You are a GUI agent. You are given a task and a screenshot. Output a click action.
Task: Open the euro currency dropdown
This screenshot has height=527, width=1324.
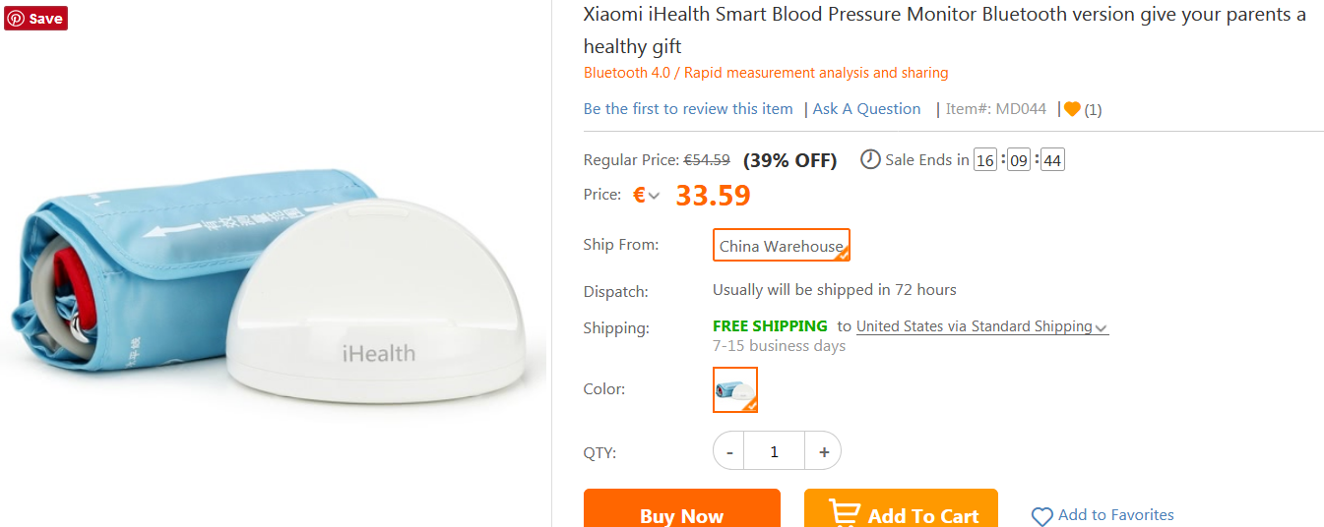pos(647,196)
